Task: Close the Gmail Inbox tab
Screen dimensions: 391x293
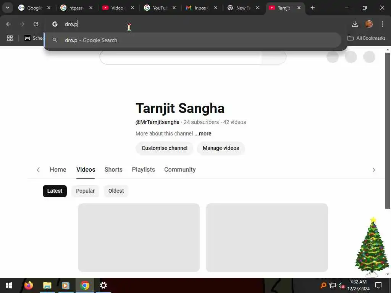Action: pyautogui.click(x=216, y=8)
